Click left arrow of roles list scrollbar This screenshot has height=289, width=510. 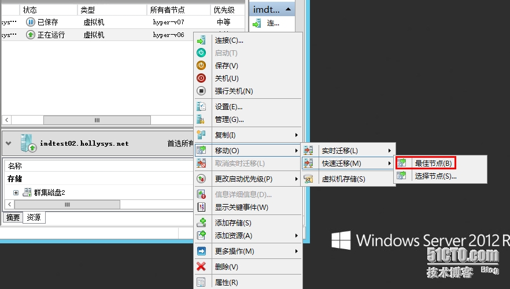[x=6, y=120]
